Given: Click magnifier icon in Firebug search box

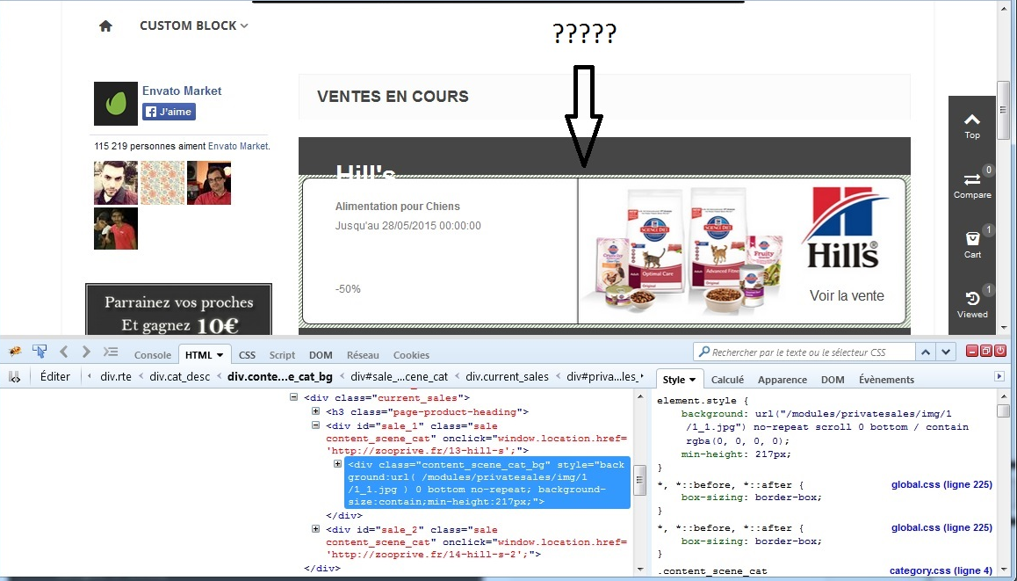Looking at the screenshot, I should 703,352.
